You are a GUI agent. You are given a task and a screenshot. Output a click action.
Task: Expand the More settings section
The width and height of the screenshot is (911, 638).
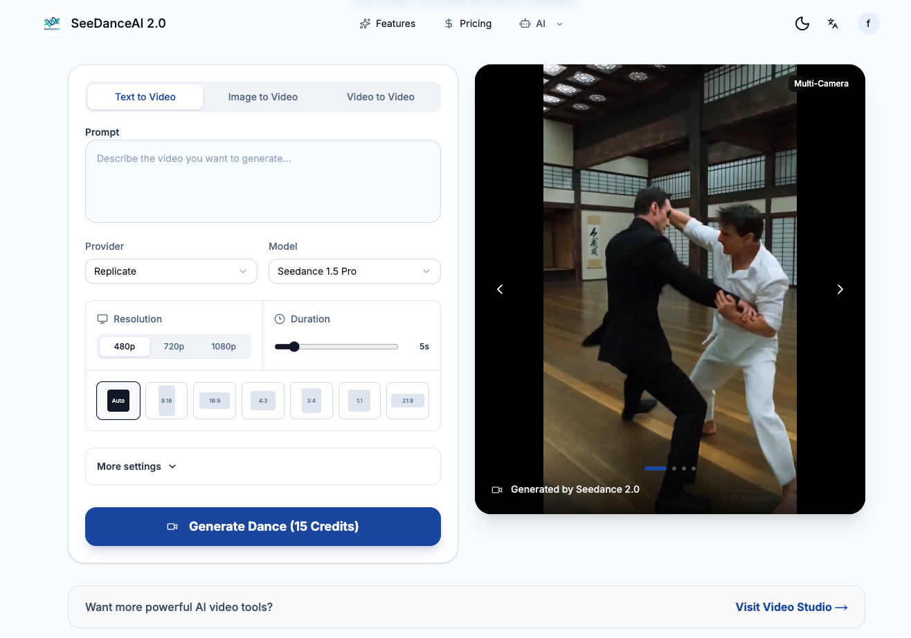tap(137, 466)
